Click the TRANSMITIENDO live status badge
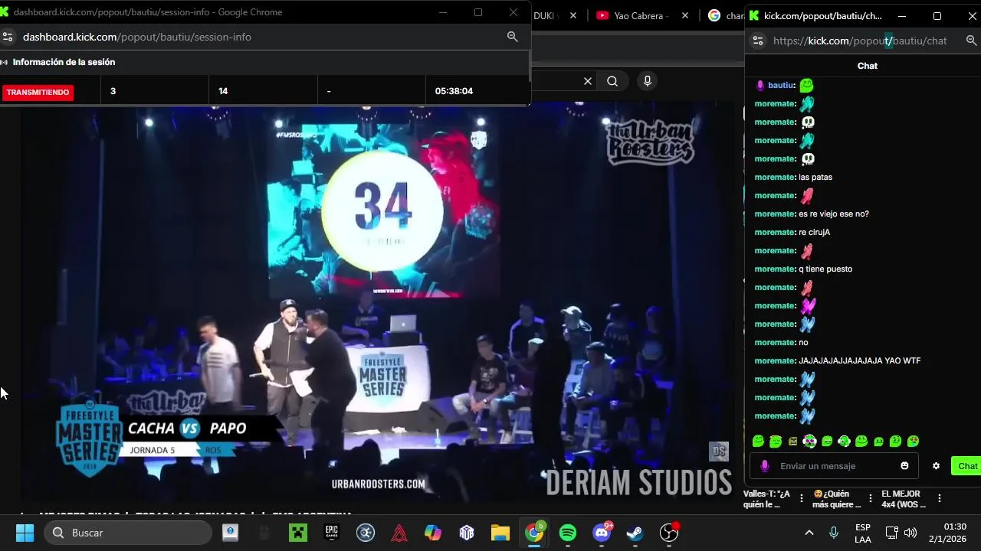This screenshot has width=981, height=551. click(38, 93)
